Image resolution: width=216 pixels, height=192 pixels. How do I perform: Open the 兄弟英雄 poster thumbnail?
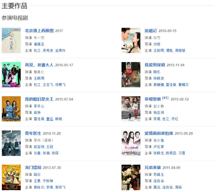[131, 177]
